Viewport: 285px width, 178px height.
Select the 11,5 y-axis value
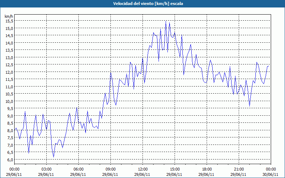click(x=10, y=79)
